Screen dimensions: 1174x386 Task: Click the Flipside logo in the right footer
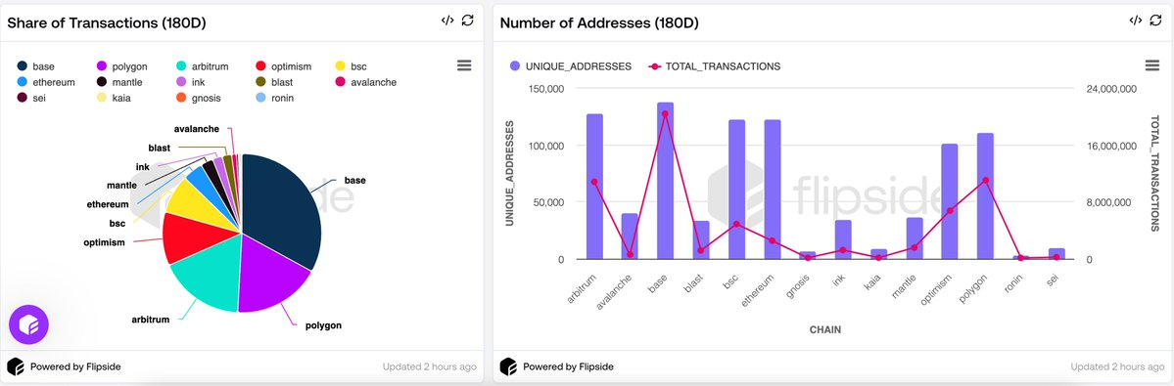point(508,366)
